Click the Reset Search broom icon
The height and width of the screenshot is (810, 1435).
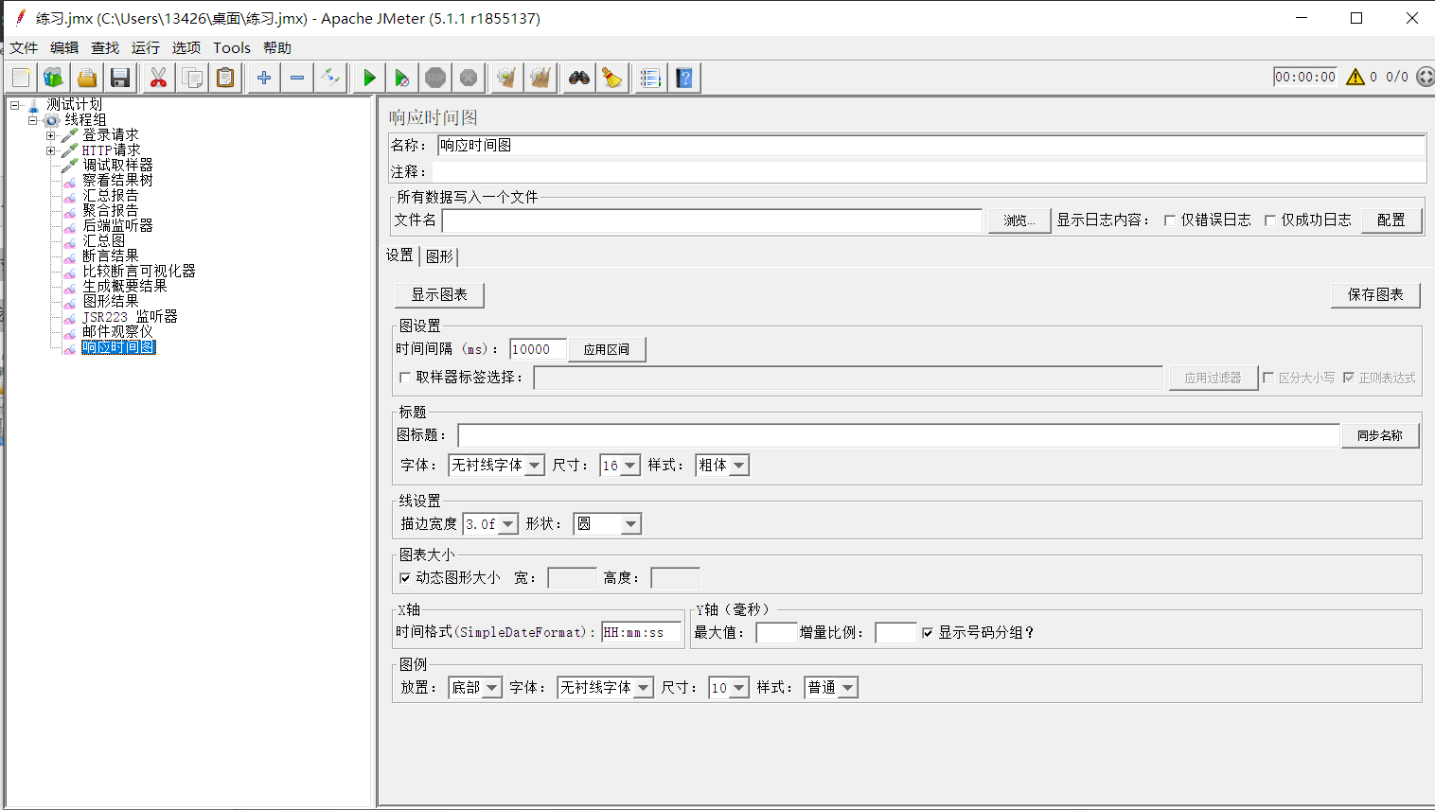pyautogui.click(x=612, y=78)
